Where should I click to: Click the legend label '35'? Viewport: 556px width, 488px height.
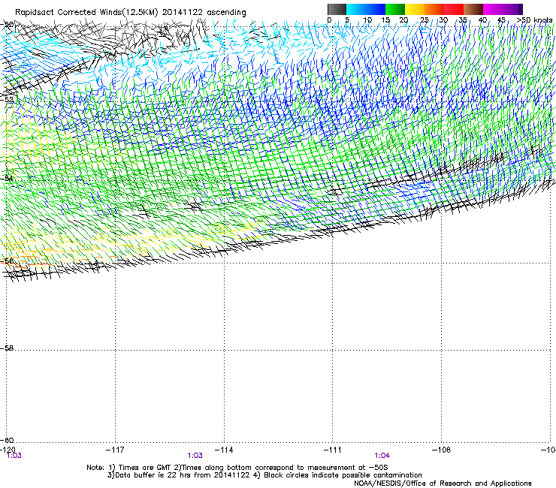(463, 20)
